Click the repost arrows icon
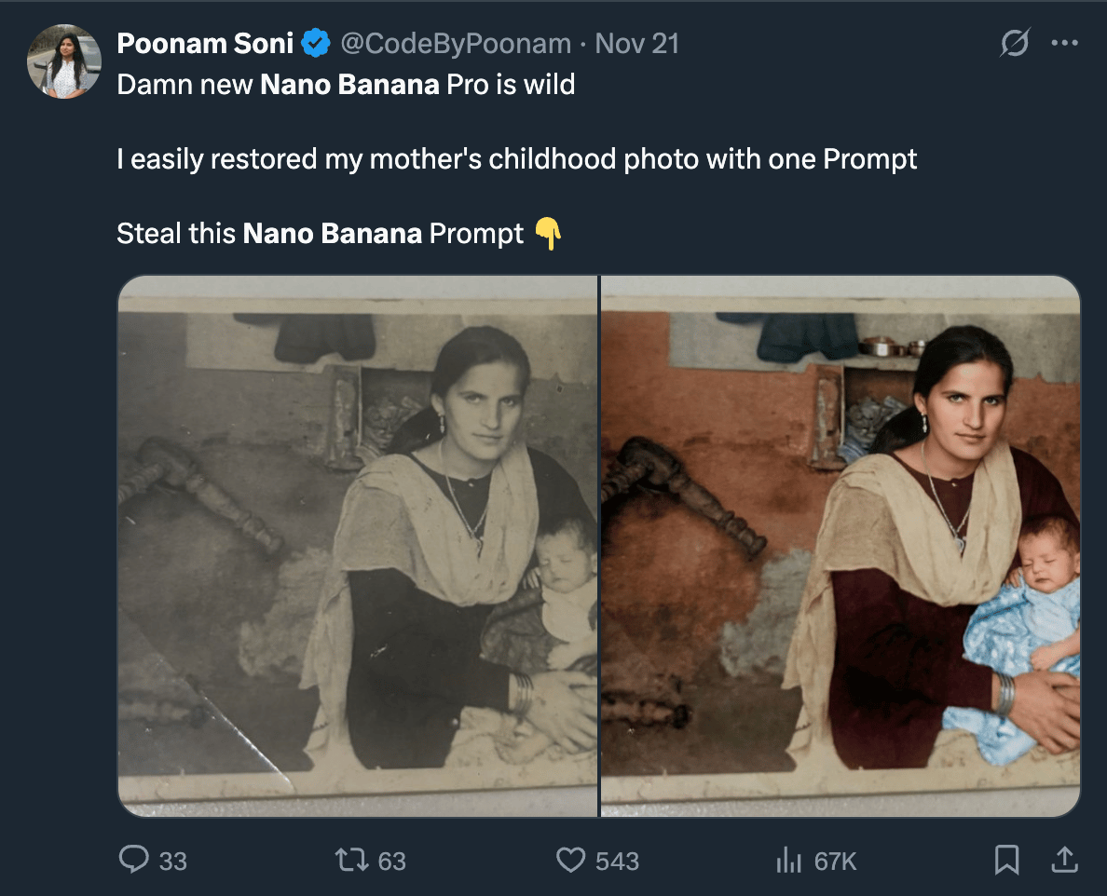This screenshot has width=1107, height=896. point(353,860)
